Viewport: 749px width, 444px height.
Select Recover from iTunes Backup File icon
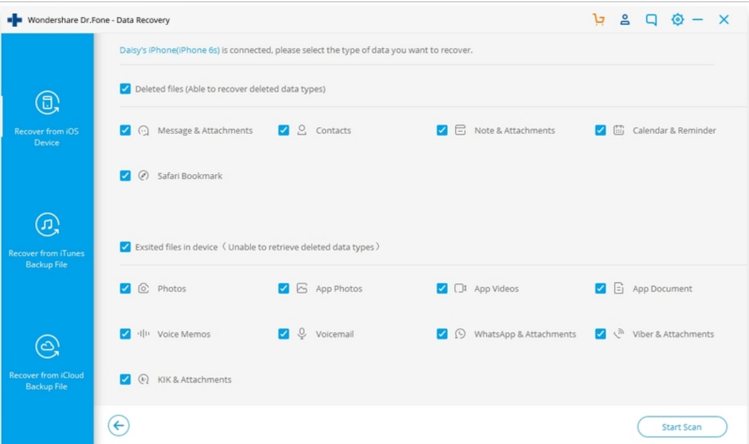47,225
